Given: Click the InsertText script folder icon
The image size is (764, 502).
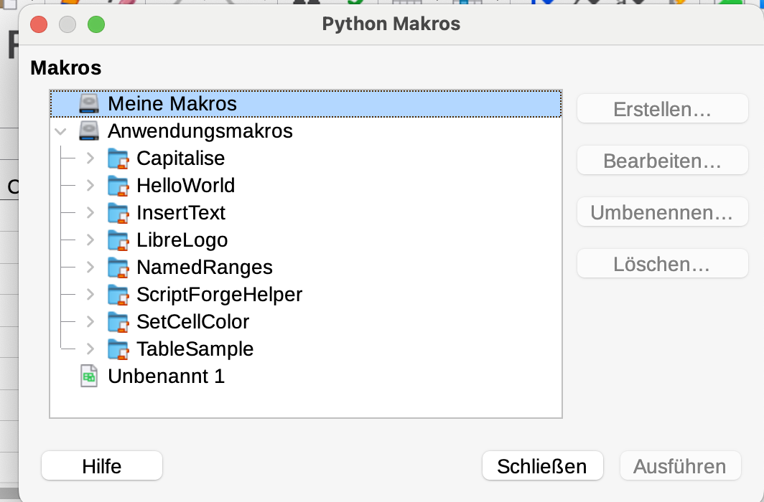Looking at the screenshot, I should [118, 213].
